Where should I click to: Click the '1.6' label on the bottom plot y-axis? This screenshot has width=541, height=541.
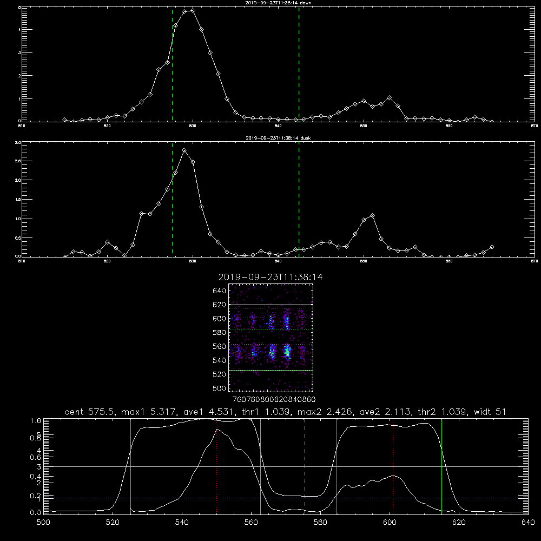coord(36,421)
